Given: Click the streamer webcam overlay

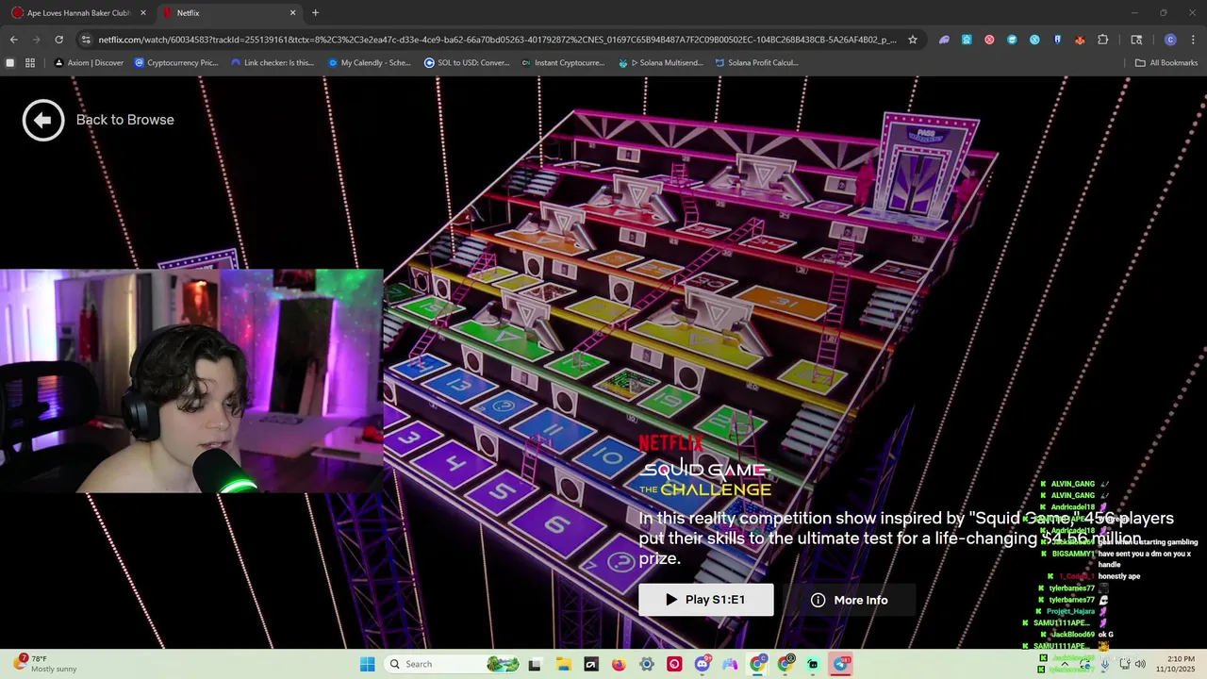Looking at the screenshot, I should (x=191, y=381).
